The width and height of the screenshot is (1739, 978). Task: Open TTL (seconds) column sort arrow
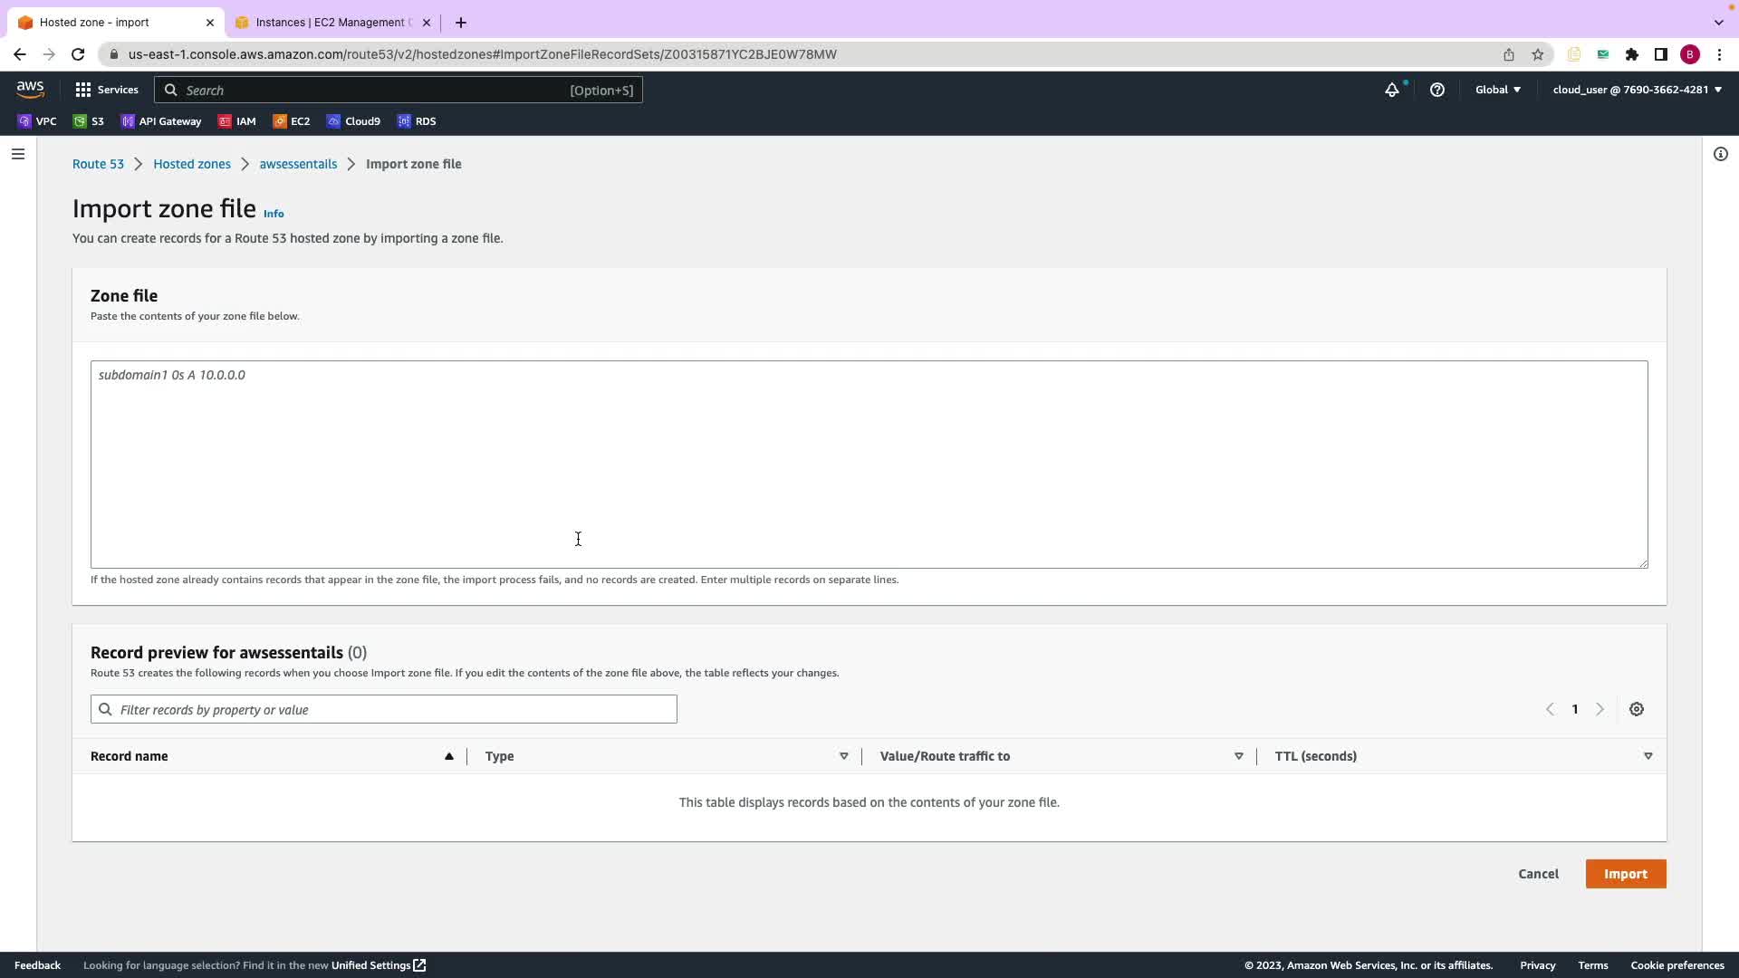(x=1648, y=756)
